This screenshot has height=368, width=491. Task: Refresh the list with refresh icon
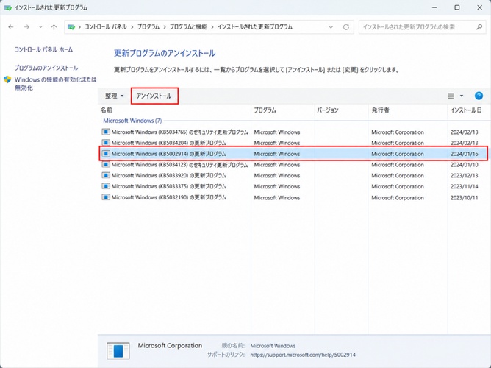(346, 27)
